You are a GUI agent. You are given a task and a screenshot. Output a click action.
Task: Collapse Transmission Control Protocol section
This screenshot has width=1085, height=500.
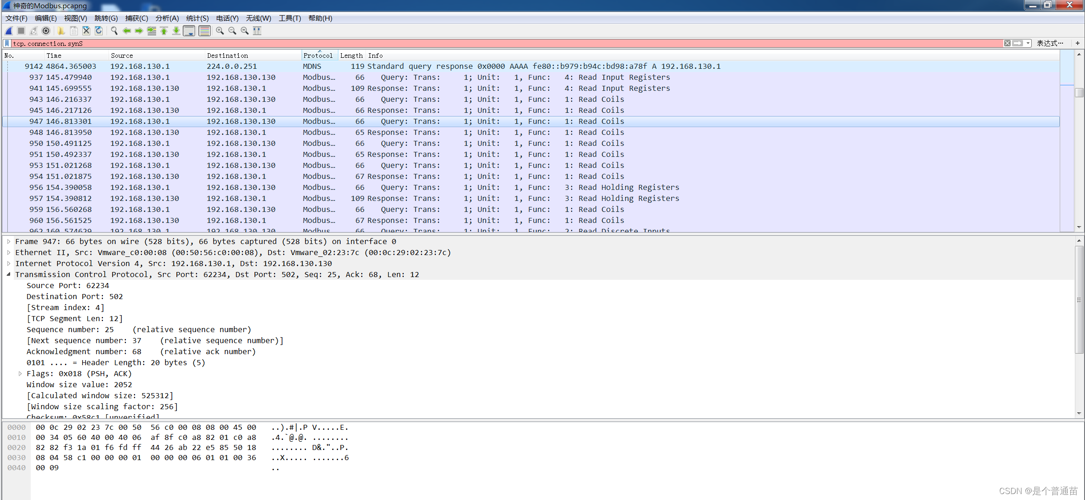[x=8, y=274]
